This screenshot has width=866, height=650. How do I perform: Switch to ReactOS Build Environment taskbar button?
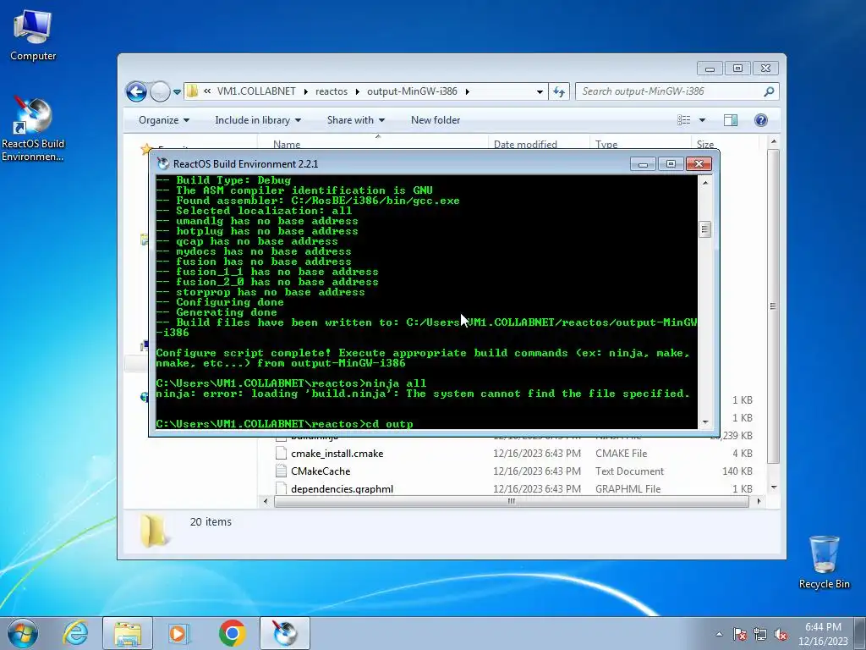284,633
